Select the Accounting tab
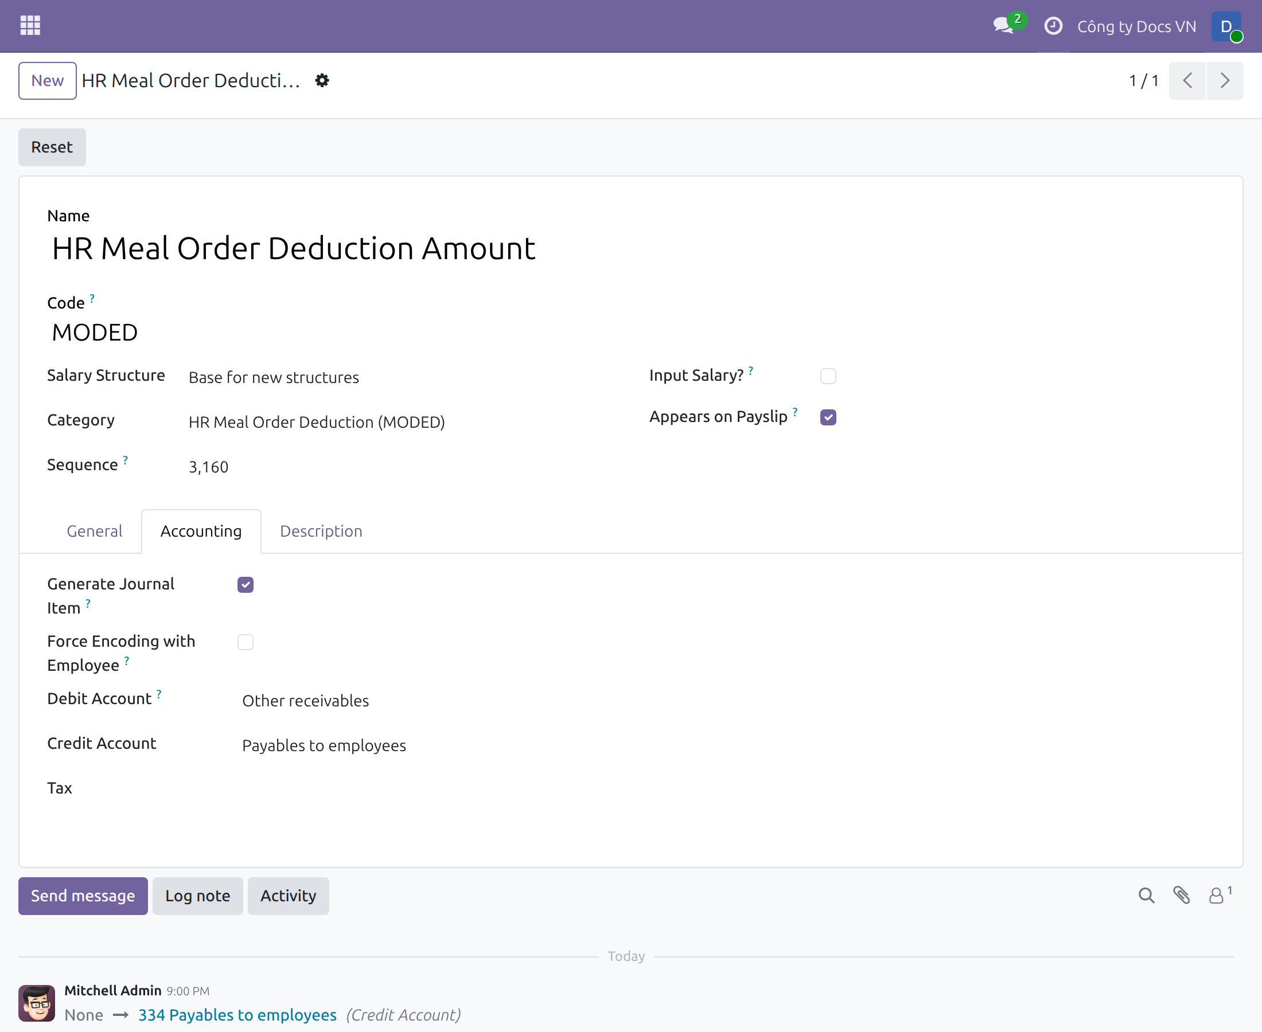This screenshot has width=1262, height=1032. coord(201,531)
